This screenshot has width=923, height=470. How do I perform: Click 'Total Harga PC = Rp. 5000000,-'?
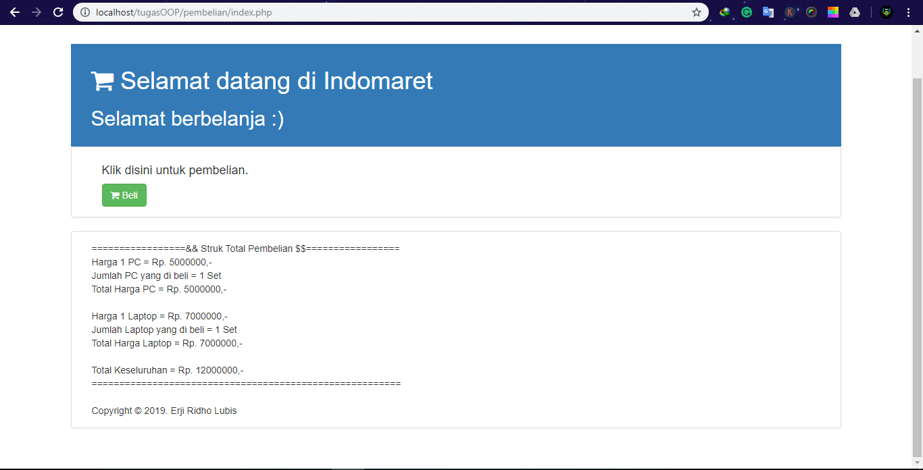pyautogui.click(x=159, y=289)
